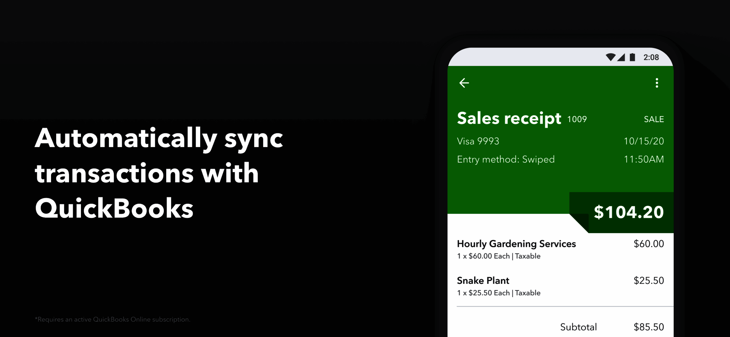Open the Snake Plant line item

(x=483, y=281)
